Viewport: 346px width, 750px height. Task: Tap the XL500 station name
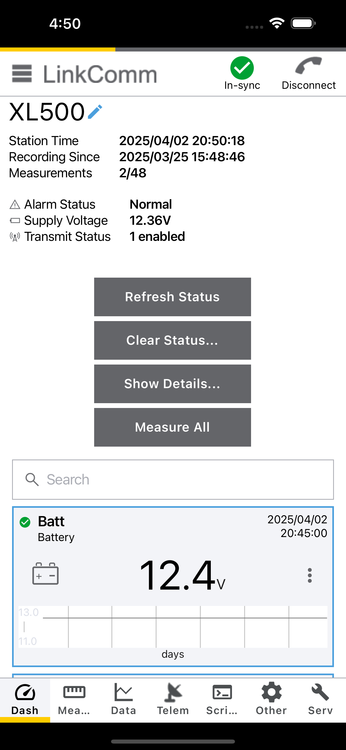(x=47, y=112)
